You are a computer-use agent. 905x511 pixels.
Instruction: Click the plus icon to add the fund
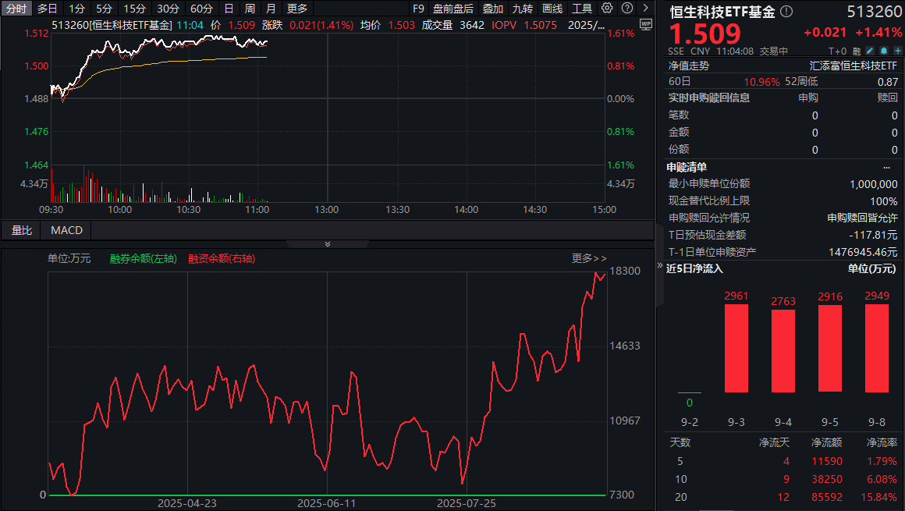point(897,50)
